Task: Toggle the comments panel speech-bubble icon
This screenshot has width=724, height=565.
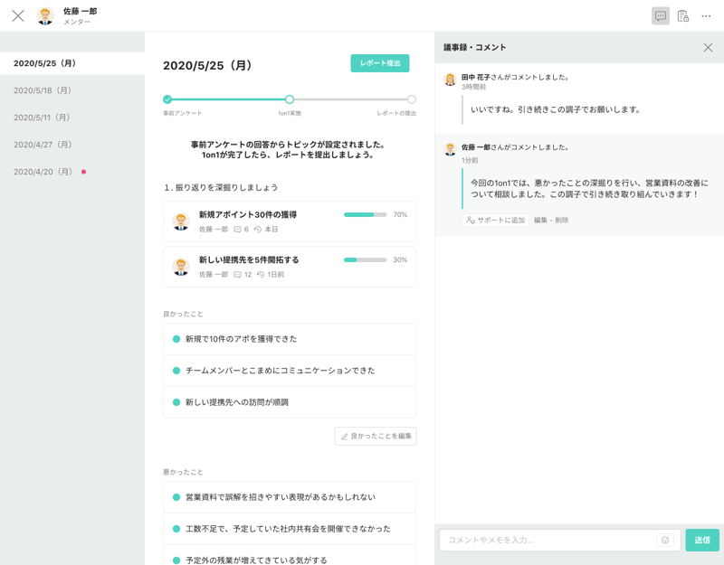Action: click(661, 16)
